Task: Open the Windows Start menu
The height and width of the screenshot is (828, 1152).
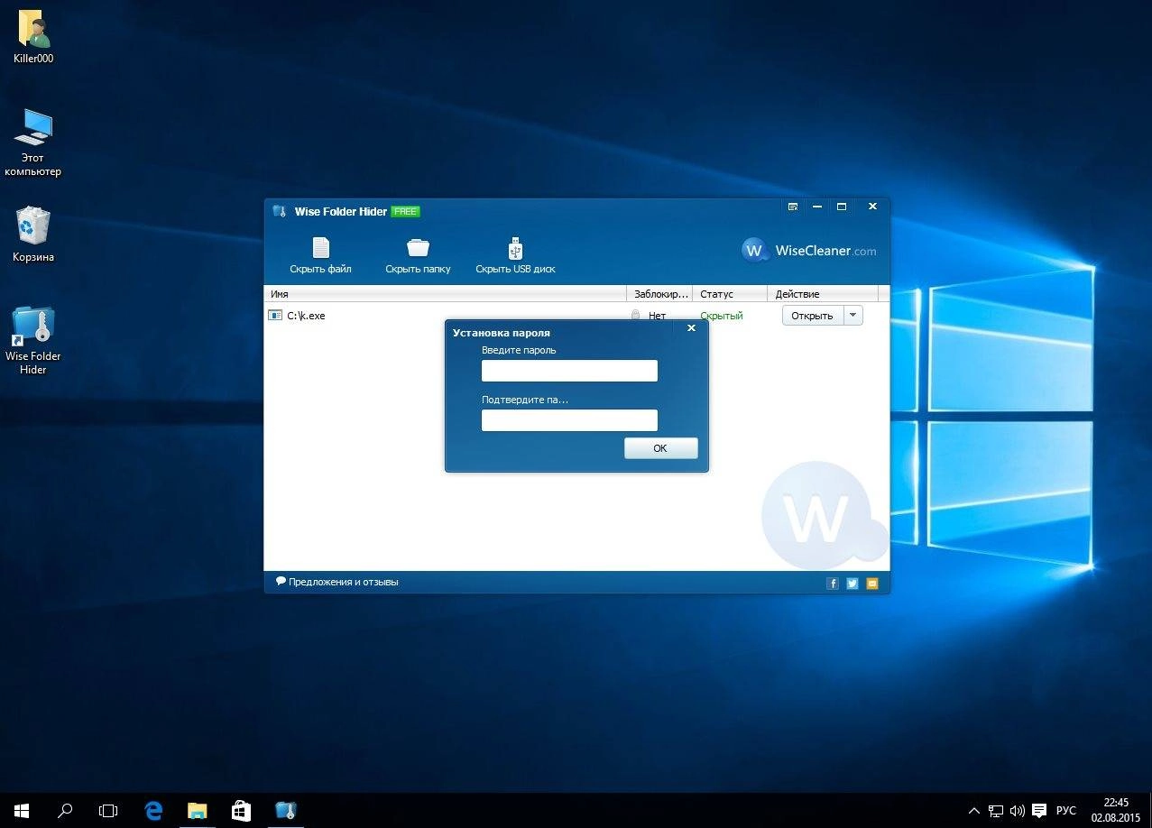Action: (22, 811)
